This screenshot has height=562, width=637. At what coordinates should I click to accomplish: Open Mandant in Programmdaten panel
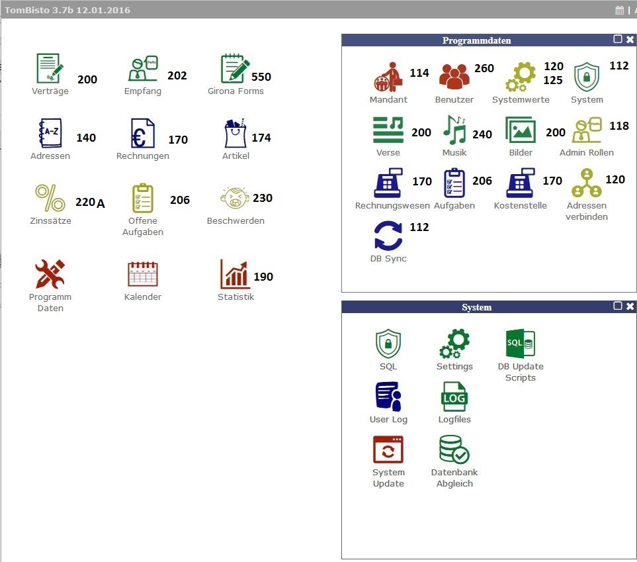[388, 78]
